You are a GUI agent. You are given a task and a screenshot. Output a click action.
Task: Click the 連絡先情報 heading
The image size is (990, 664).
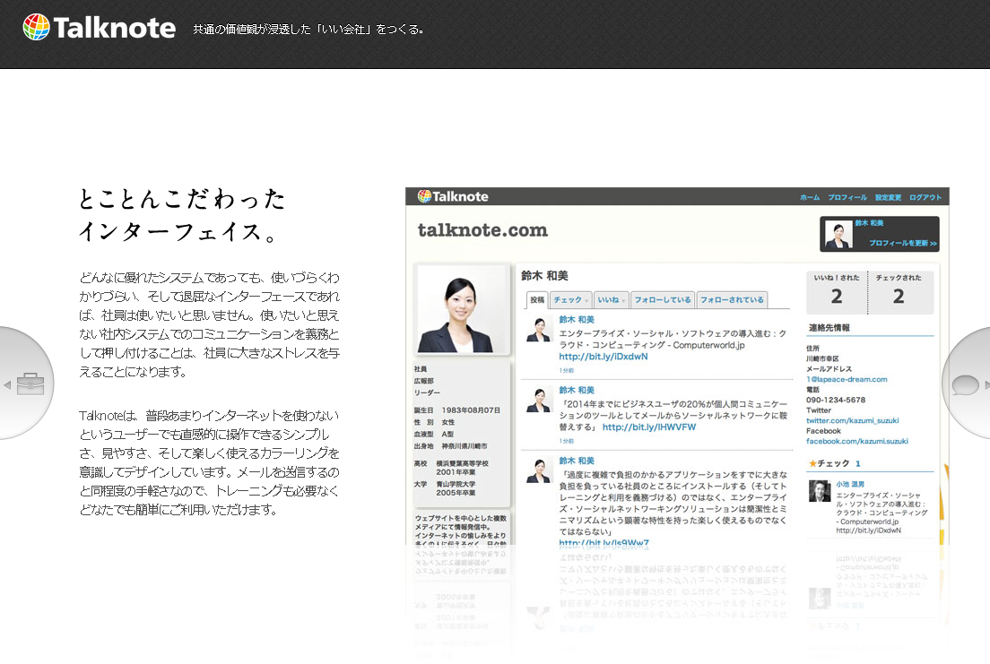tap(829, 328)
